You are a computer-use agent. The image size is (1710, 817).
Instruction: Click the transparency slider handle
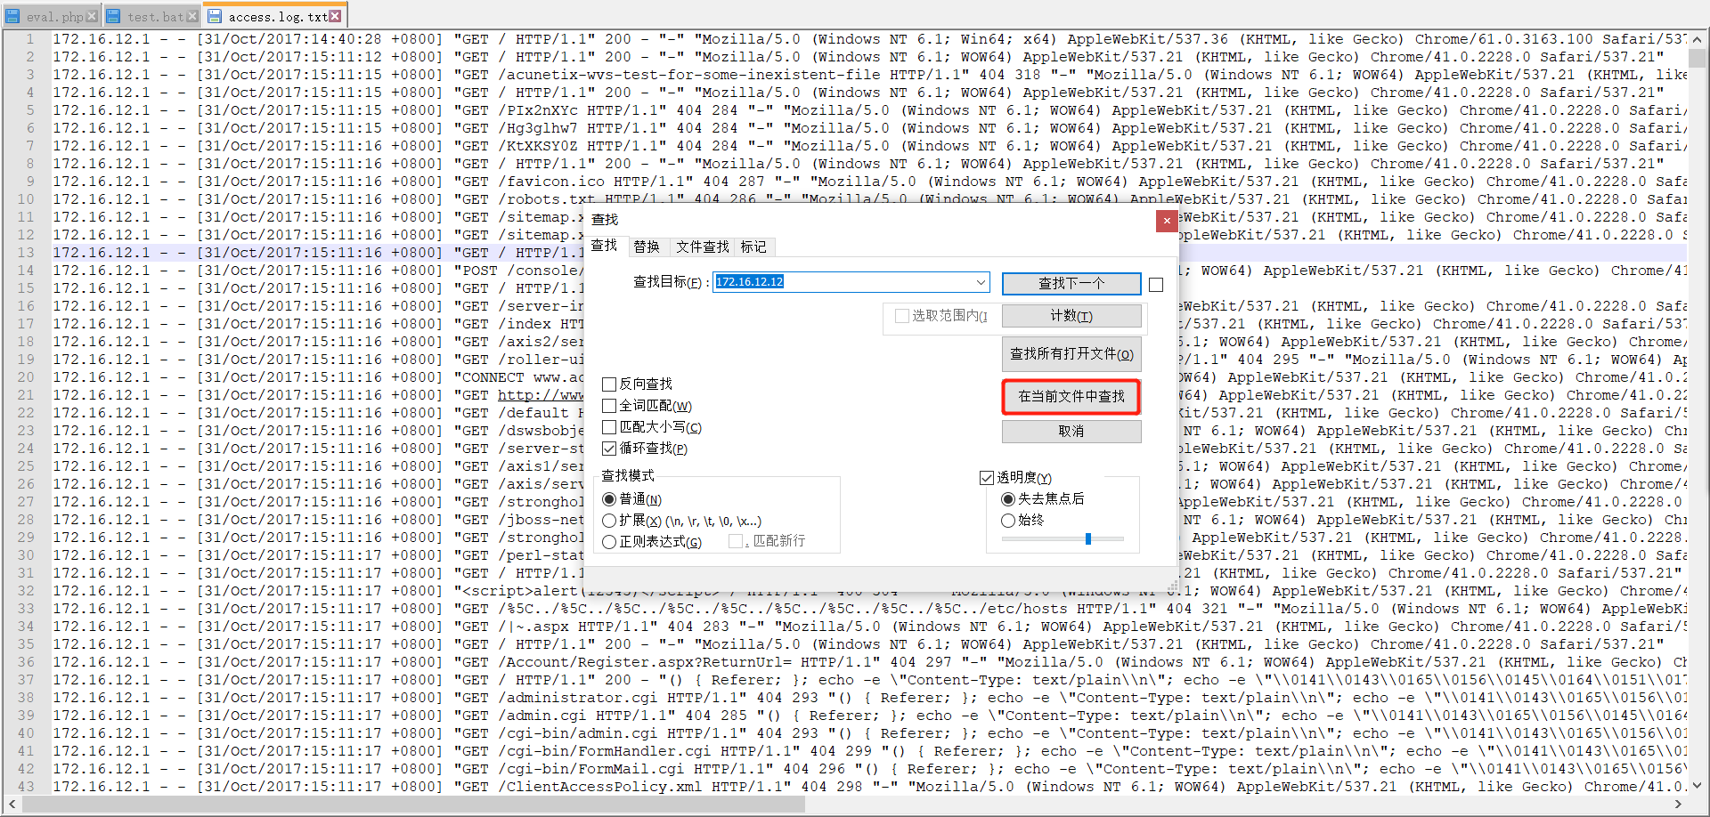pyautogui.click(x=1088, y=538)
